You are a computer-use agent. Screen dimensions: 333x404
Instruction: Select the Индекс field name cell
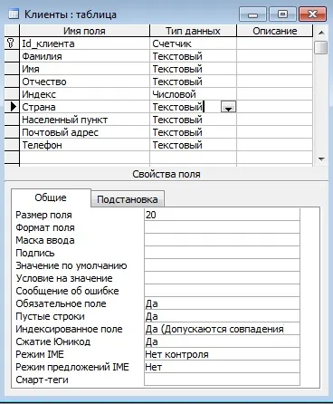tap(84, 94)
